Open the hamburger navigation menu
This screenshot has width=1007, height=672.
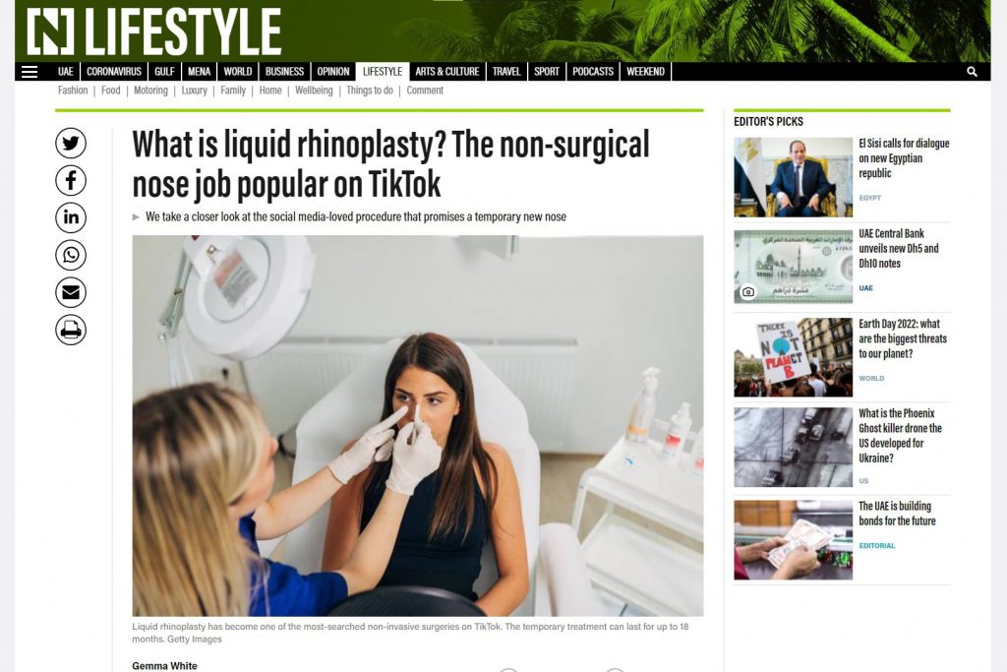[x=30, y=72]
